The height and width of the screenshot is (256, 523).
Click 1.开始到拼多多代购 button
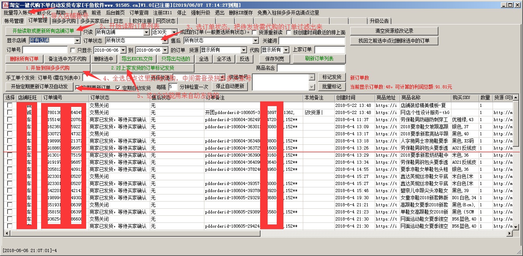[47, 68]
